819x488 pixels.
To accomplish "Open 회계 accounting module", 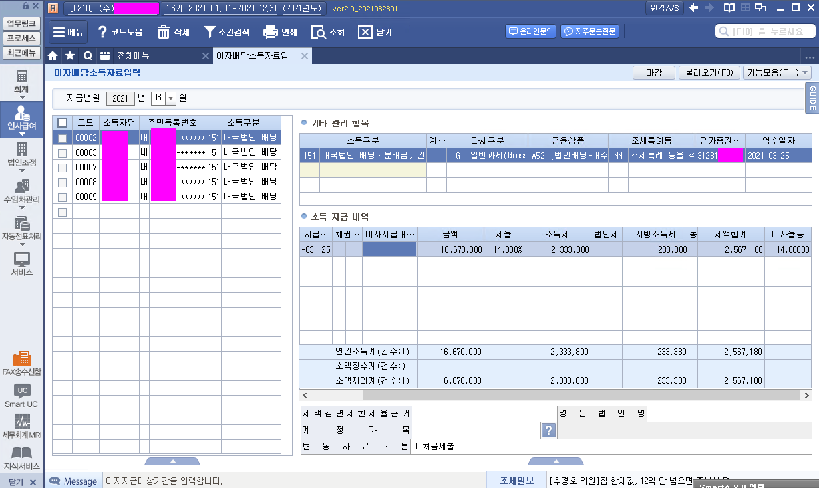I will pyautogui.click(x=22, y=81).
